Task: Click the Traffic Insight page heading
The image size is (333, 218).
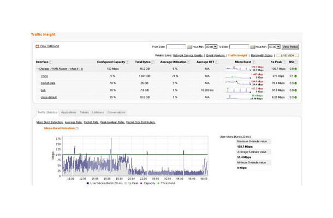Action: pos(43,34)
